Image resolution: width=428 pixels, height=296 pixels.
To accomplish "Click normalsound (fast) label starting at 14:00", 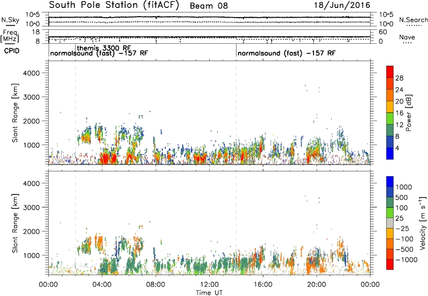I will click(287, 53).
